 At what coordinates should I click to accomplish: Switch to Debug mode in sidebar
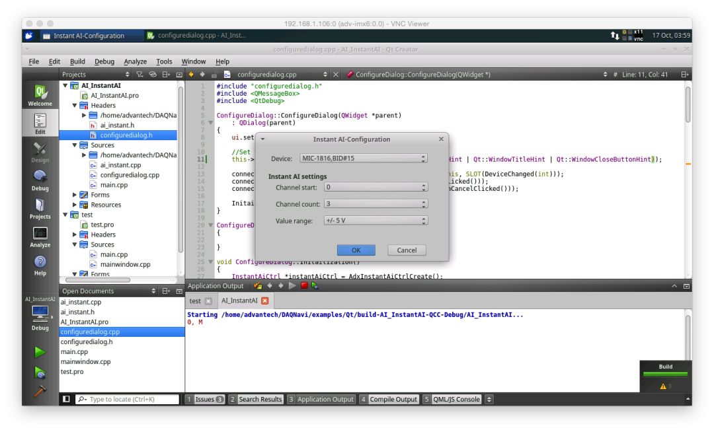point(40,180)
